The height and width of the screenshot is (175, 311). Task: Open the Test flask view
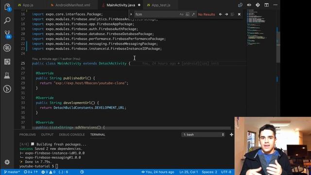click(7, 75)
